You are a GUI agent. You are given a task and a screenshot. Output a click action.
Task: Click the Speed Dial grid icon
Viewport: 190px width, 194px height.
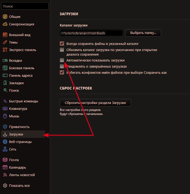pos(5,50)
